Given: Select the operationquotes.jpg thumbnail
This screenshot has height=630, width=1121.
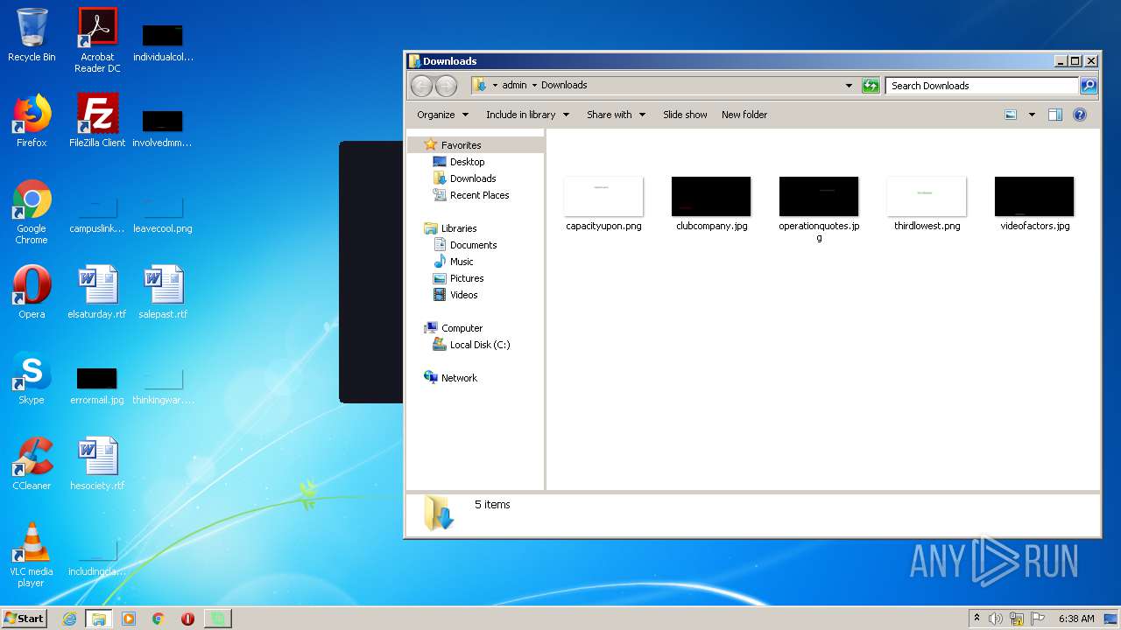Looking at the screenshot, I should point(819,209).
